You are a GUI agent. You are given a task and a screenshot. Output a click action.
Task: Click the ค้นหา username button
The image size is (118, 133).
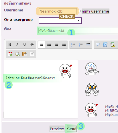coord(95,11)
